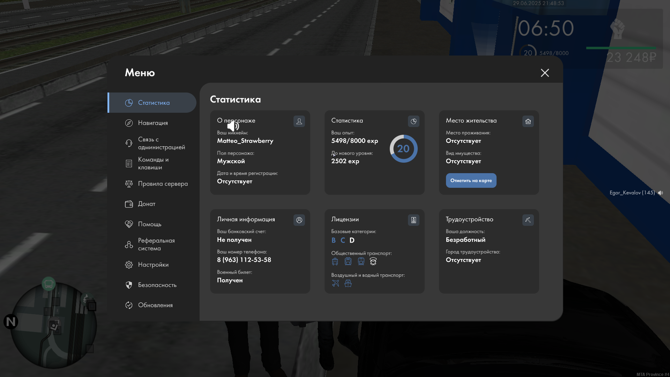Click the player name Egor_Kevalov (145)
The width and height of the screenshot is (670, 377).
[x=632, y=193]
